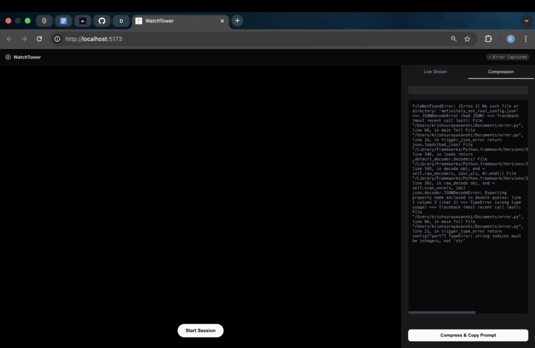This screenshot has height=348, width=535.
Task: Open Chrome three-dot menu
Action: click(526, 39)
